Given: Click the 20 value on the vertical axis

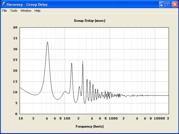Looking at the screenshot, I should click(15, 71).
